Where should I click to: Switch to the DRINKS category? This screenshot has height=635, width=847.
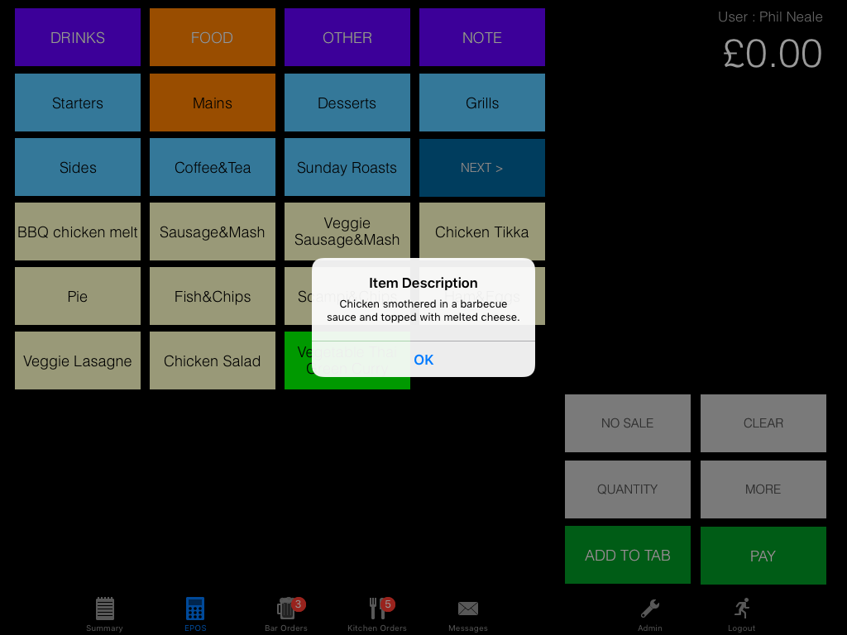(x=78, y=37)
